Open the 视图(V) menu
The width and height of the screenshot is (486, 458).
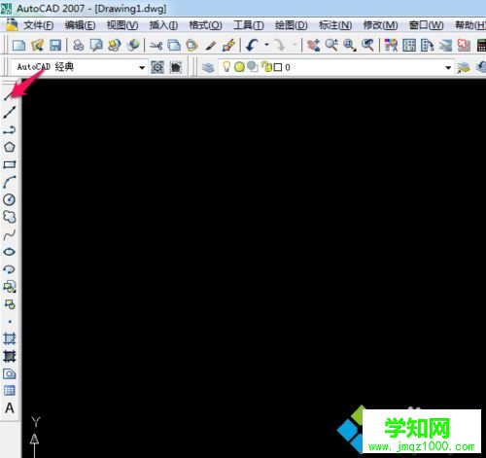click(122, 25)
